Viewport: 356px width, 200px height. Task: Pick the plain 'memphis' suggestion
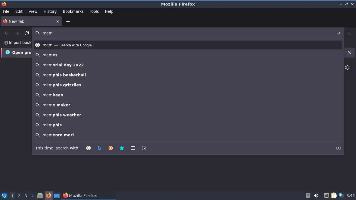pos(188,125)
